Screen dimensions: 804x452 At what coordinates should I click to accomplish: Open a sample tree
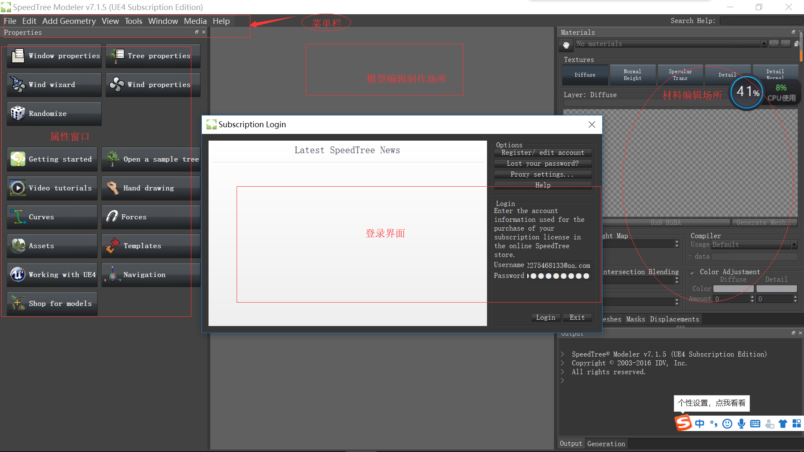point(151,159)
